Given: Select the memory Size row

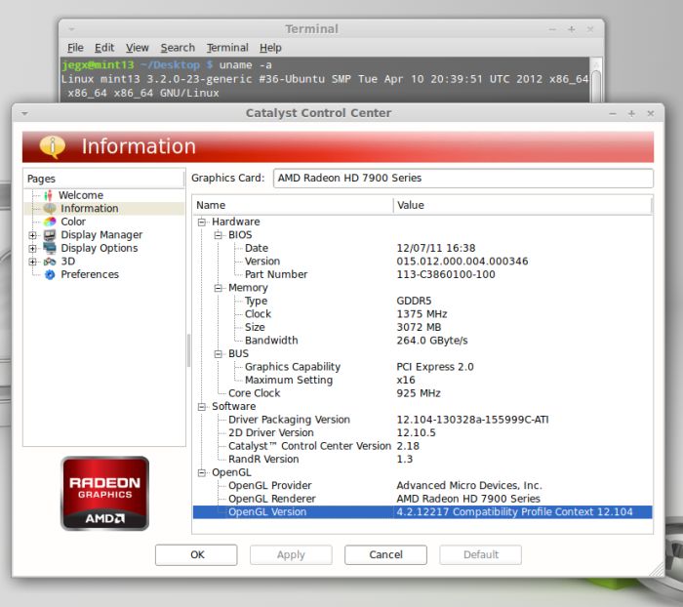Looking at the screenshot, I should 422,327.
